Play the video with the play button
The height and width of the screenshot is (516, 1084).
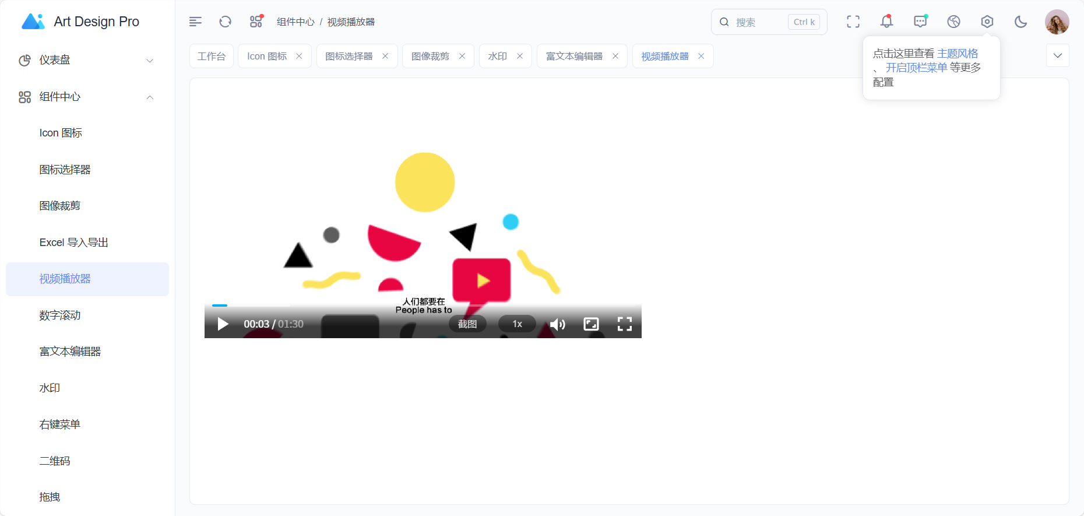223,324
